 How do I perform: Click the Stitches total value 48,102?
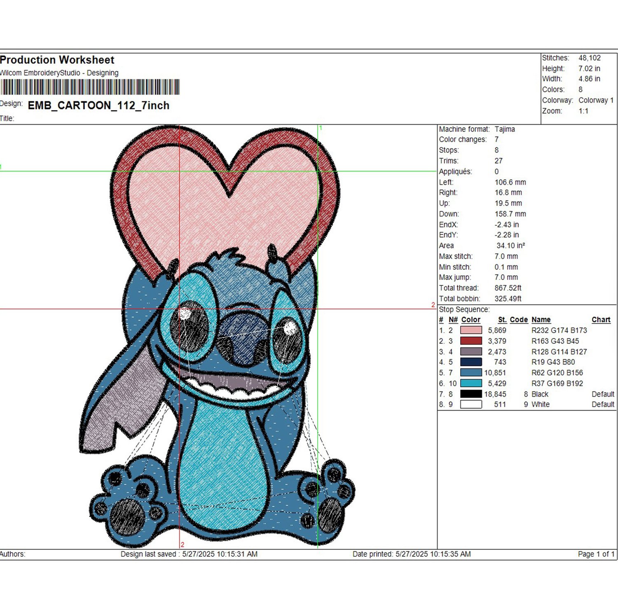[590, 58]
